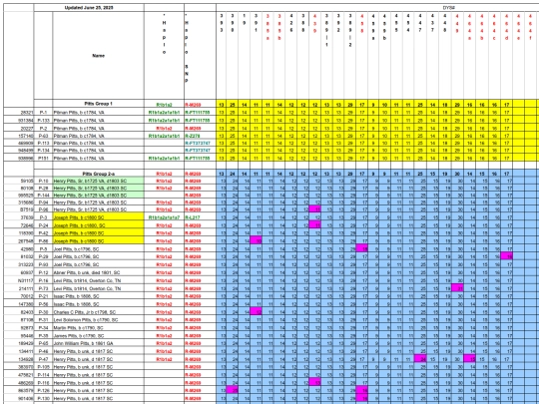Viewport: 539px width, 404px height.
Task: Select the P-96 member ID cell
Action: click(43, 209)
